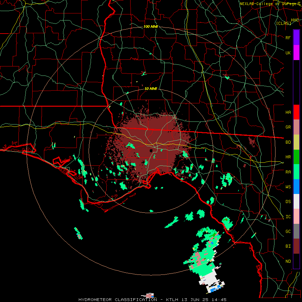Click the dark green HR legend swatch
Image resolution: width=302 pixels, height=302 pixels.
pos(296,157)
